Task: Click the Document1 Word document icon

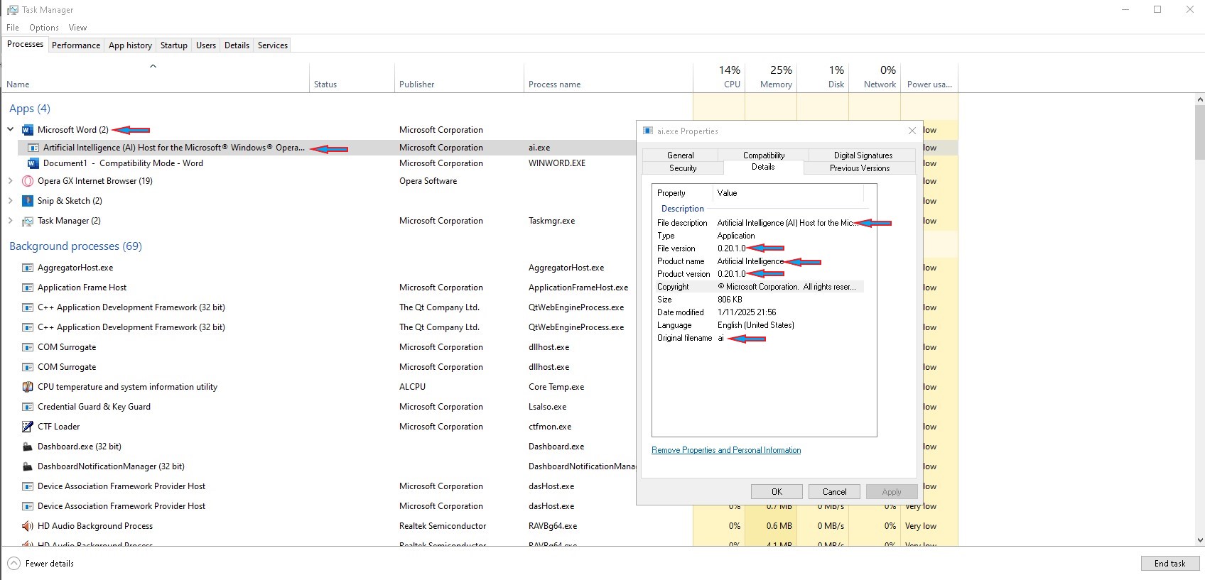Action: click(33, 163)
